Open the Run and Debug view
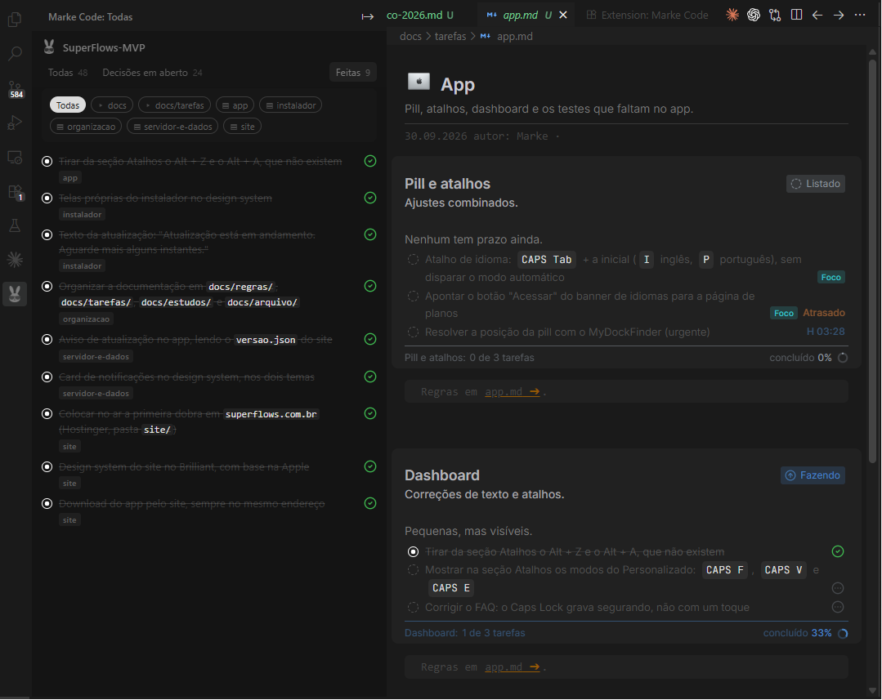Viewport: 882px width, 700px height. [16, 123]
